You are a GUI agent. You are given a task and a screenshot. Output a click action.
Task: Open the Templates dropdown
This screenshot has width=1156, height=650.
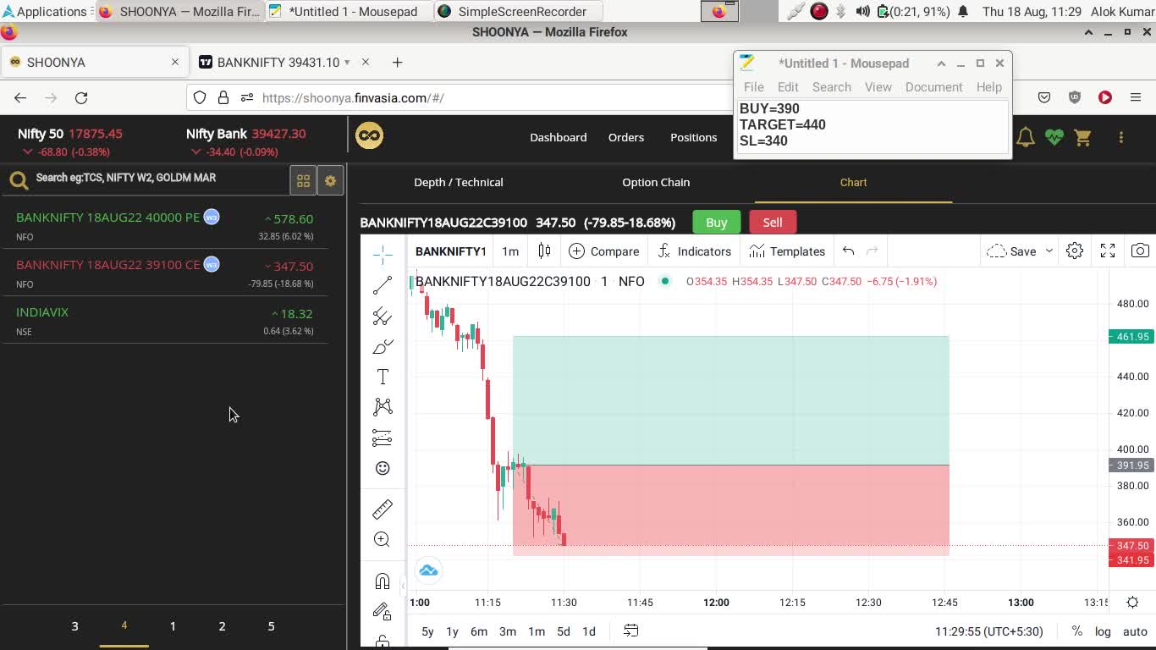coord(787,251)
